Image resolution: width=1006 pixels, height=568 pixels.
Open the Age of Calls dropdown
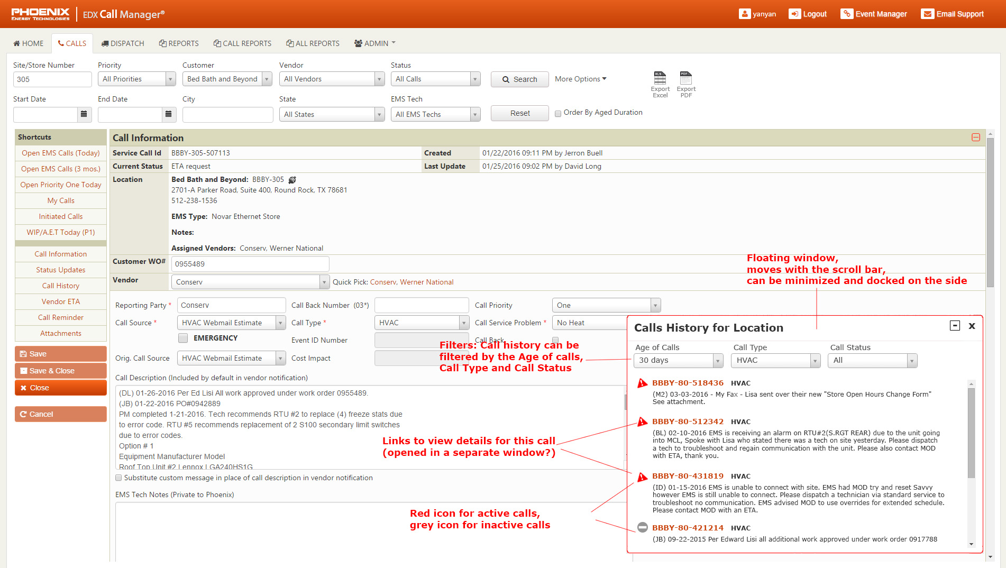coord(678,361)
